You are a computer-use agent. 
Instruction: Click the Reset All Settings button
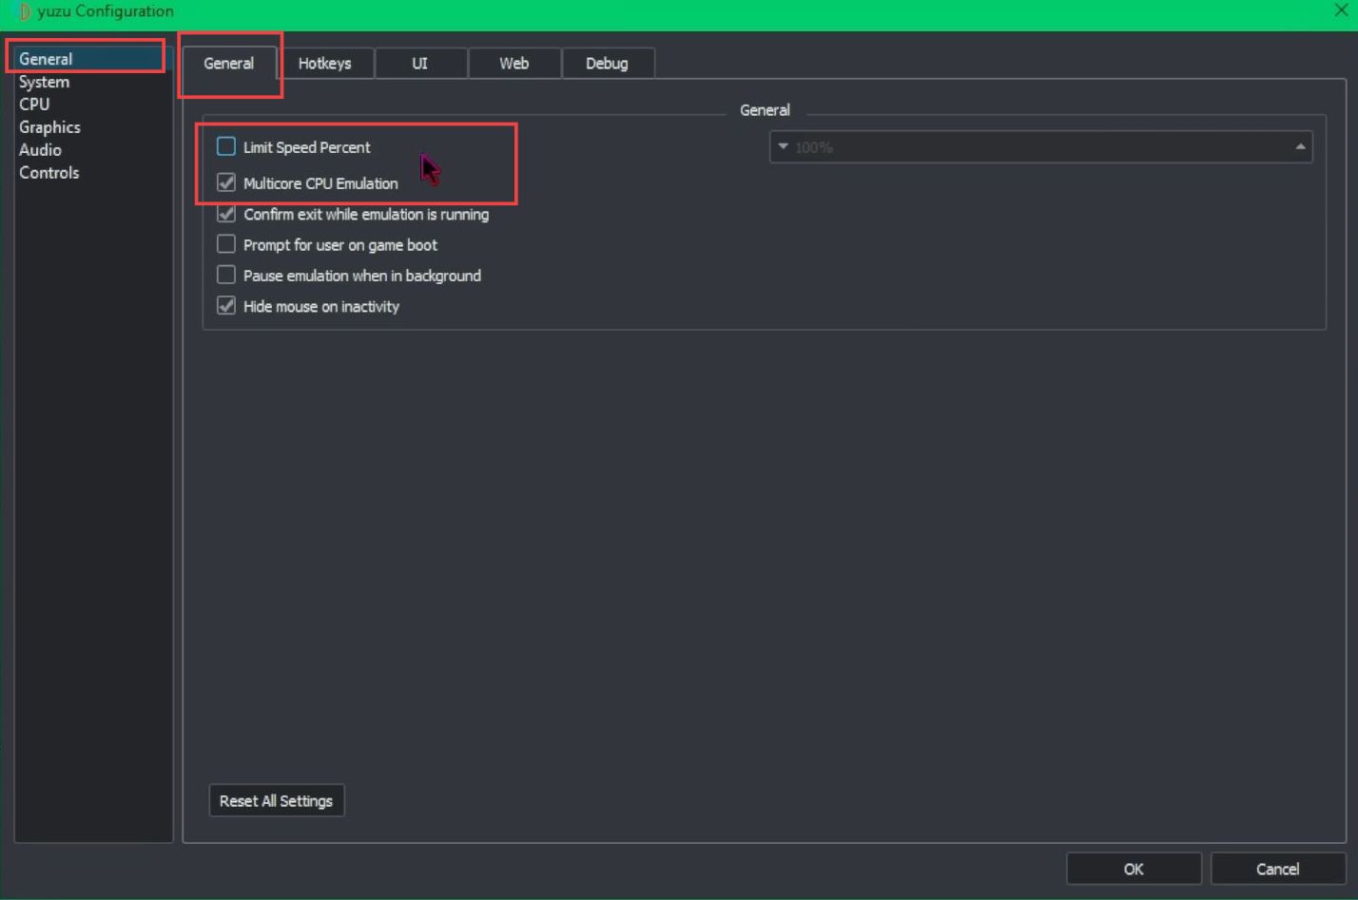[x=277, y=800]
